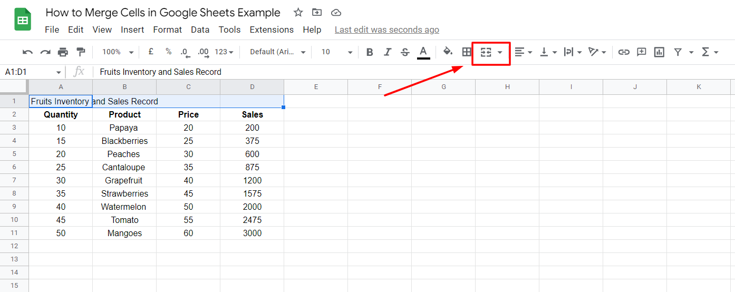Increase decimal places
Screen dimensions: 735x292
[x=203, y=52]
